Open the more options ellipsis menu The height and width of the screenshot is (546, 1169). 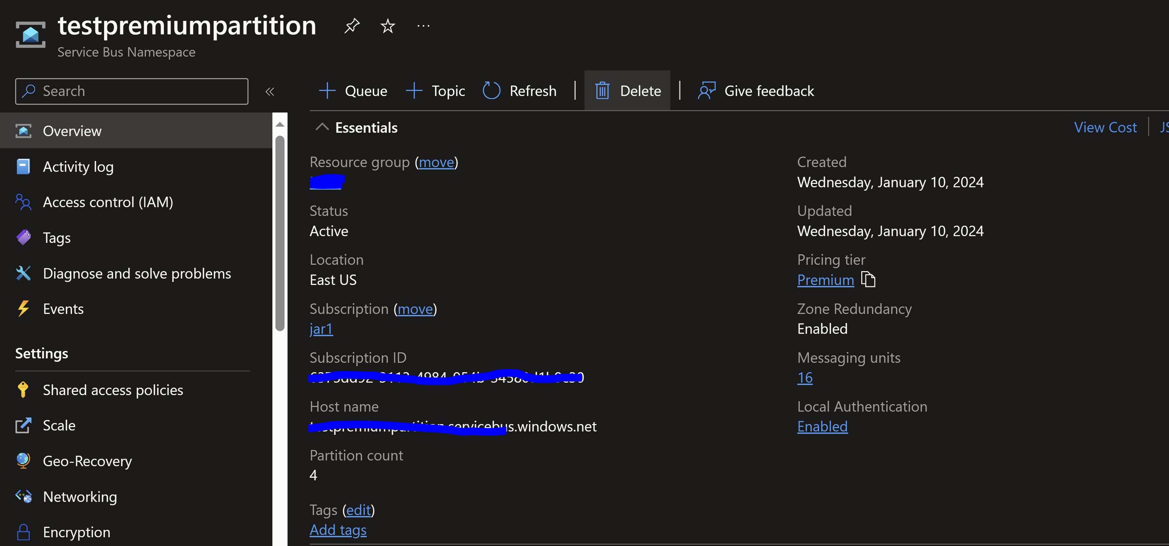click(x=424, y=26)
